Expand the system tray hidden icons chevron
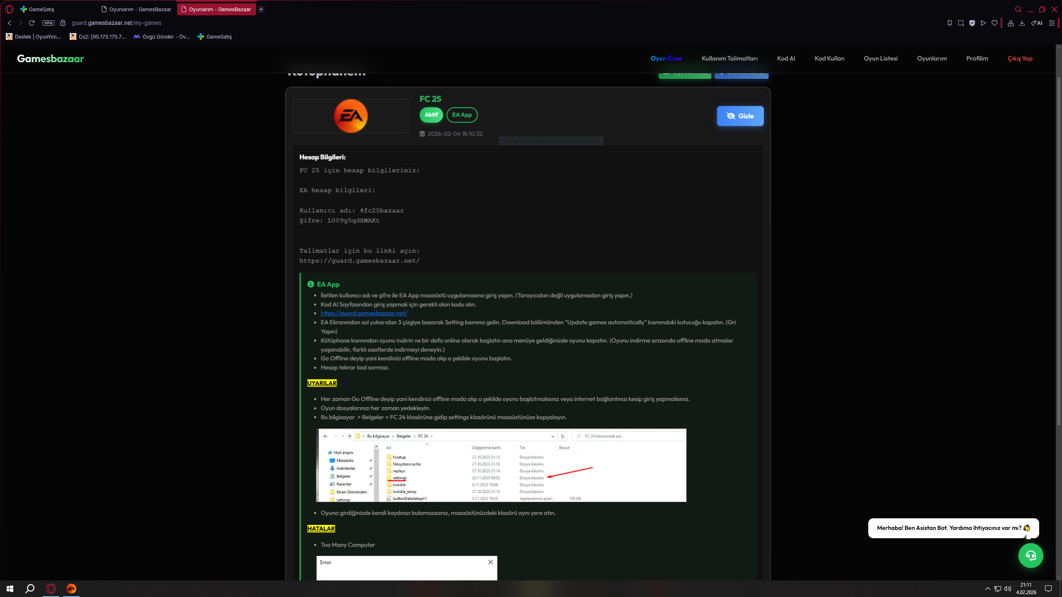Image resolution: width=1062 pixels, height=597 pixels. pyautogui.click(x=987, y=589)
